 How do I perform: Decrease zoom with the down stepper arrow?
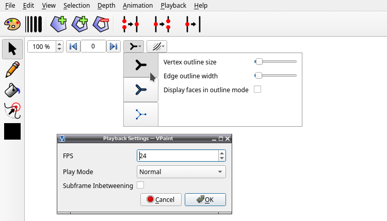coord(59,49)
